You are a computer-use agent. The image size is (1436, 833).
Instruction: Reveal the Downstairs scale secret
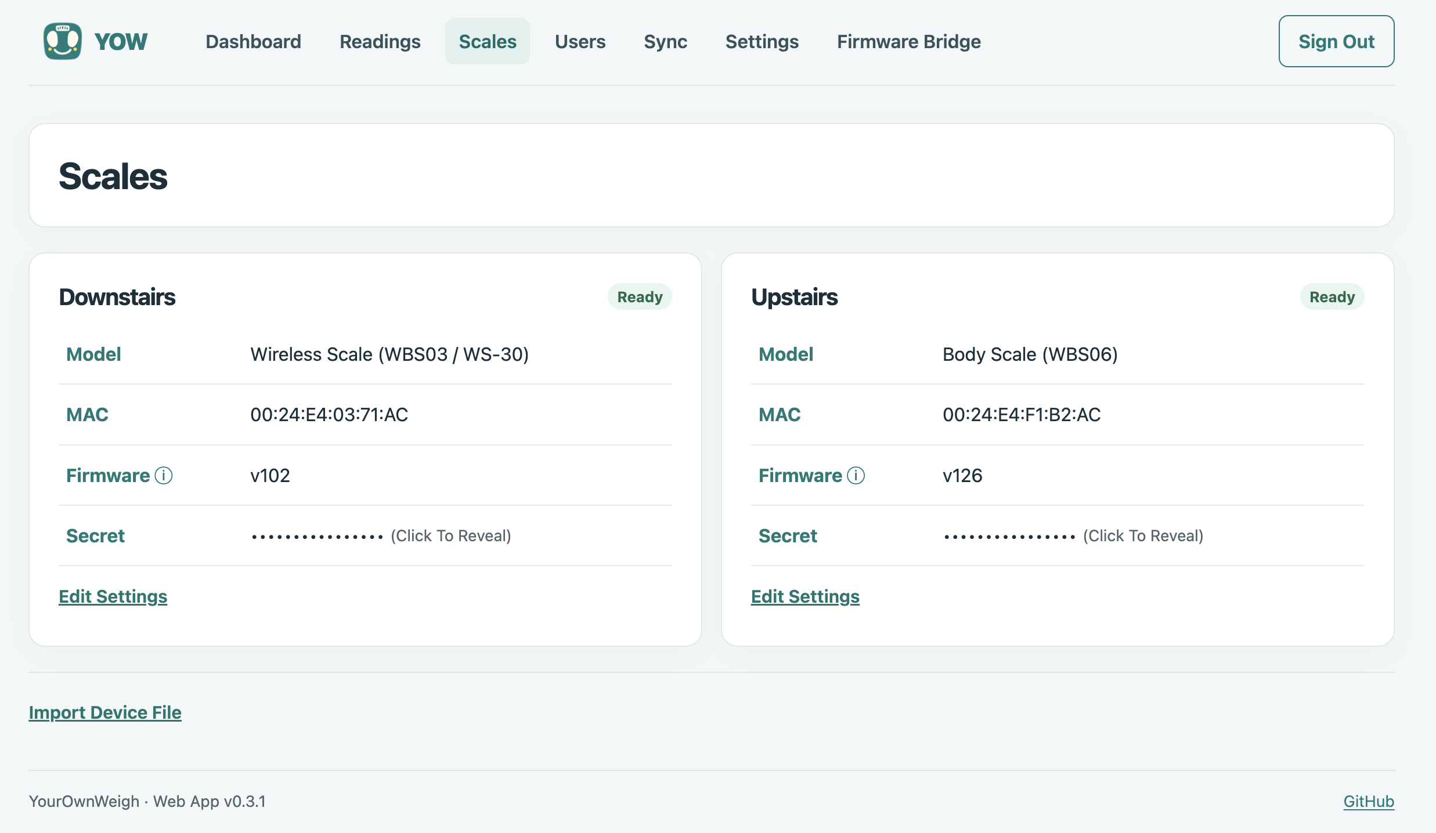click(381, 536)
